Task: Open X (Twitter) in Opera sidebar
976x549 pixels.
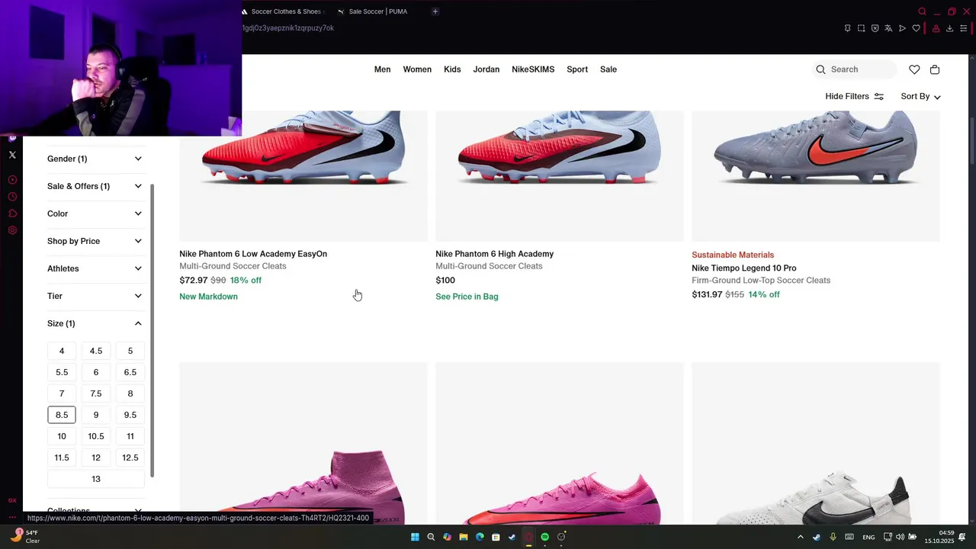Action: tap(12, 155)
